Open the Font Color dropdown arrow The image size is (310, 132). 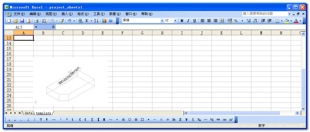[300, 21]
